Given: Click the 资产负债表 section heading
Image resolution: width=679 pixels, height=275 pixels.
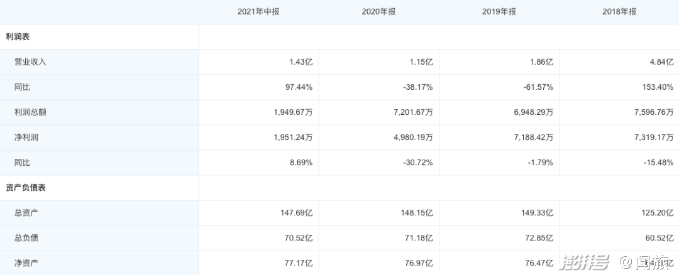Looking at the screenshot, I should 26,188.
